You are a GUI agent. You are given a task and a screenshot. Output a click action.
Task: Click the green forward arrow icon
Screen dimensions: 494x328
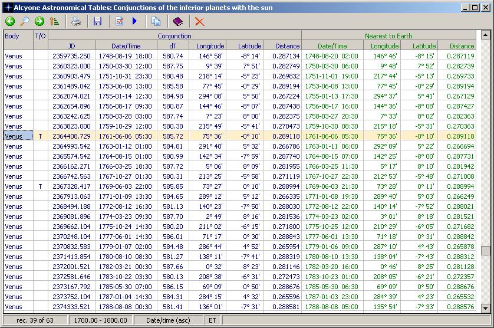click(39, 21)
